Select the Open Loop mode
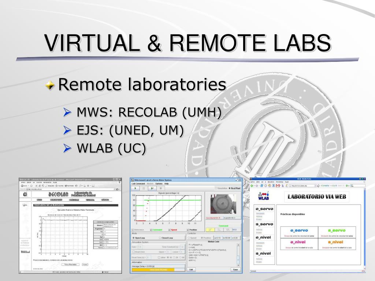Screen dimensions: 375x281 point(133,238)
